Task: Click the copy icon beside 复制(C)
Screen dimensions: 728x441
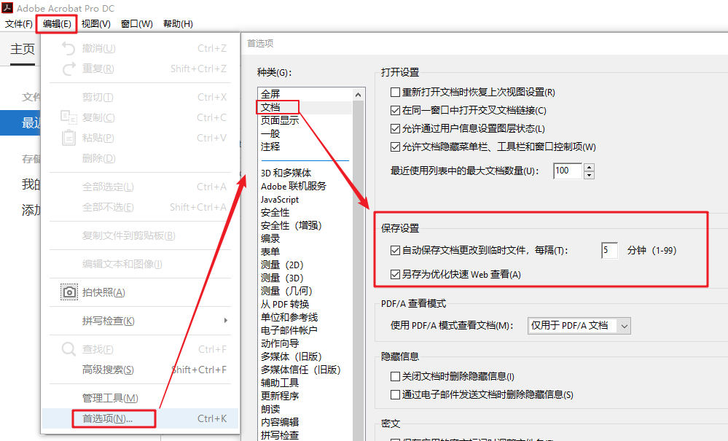Action: coord(69,117)
